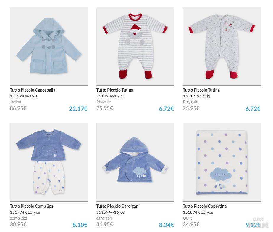The image size is (273, 232).
Task: Select product code 151794w16_yce
Action: (x=25, y=212)
